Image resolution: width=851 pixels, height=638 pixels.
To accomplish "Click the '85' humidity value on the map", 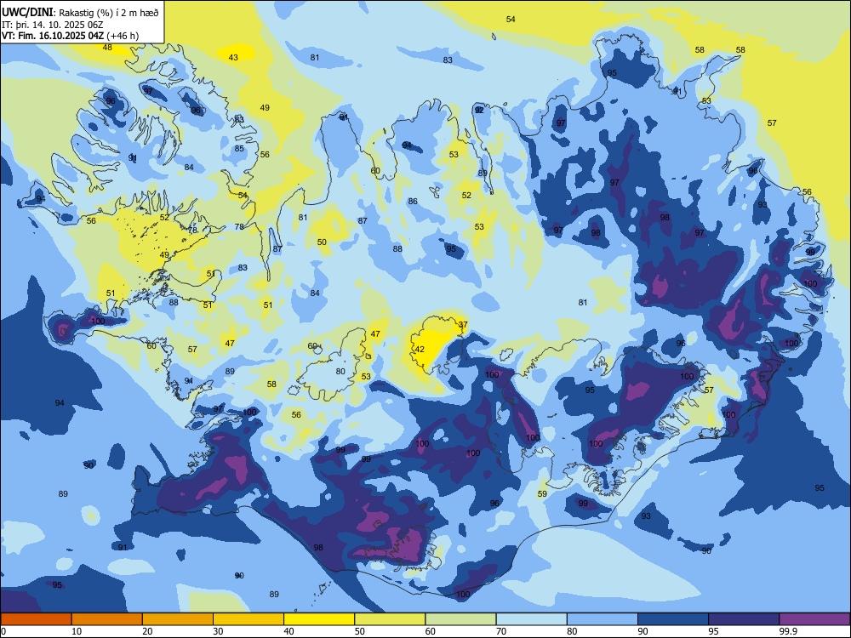I will tap(239, 149).
